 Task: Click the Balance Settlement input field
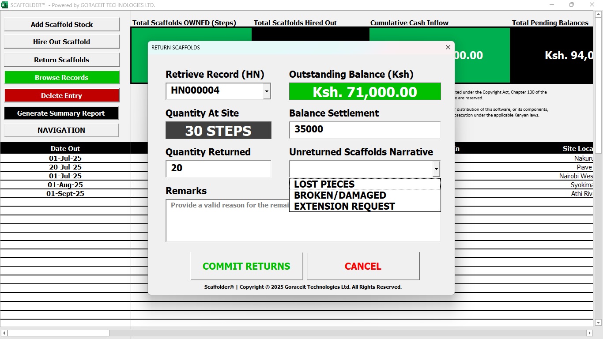(x=365, y=130)
